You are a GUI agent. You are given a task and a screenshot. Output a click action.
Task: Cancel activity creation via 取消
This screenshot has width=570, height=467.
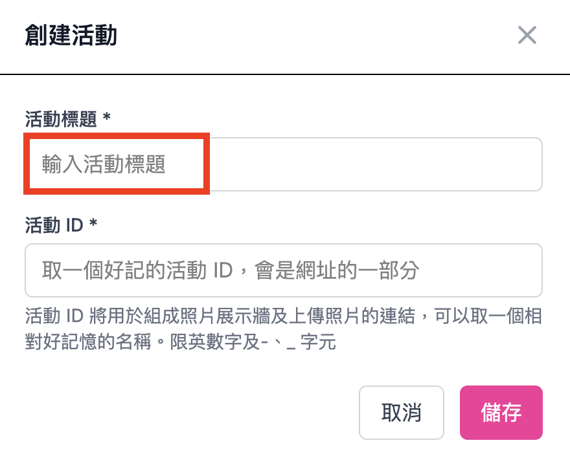pyautogui.click(x=402, y=412)
